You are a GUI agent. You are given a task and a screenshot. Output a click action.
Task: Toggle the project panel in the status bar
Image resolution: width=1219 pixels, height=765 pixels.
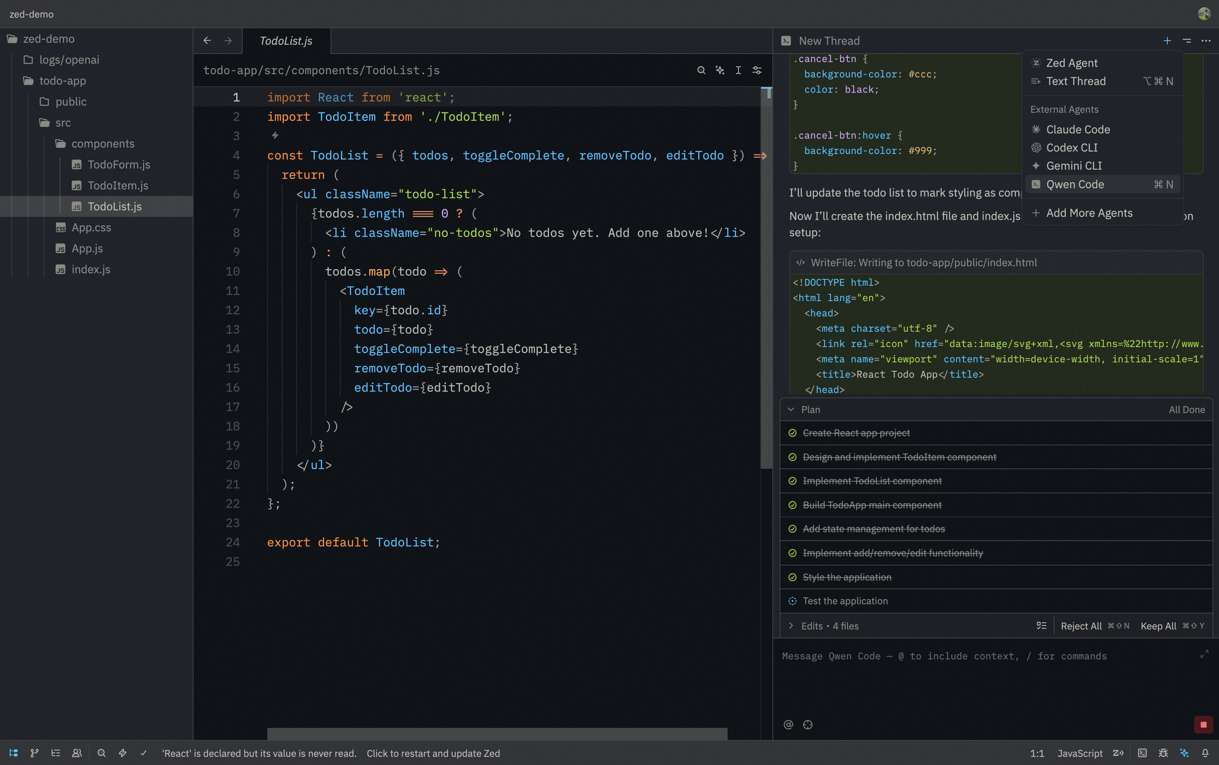point(13,753)
